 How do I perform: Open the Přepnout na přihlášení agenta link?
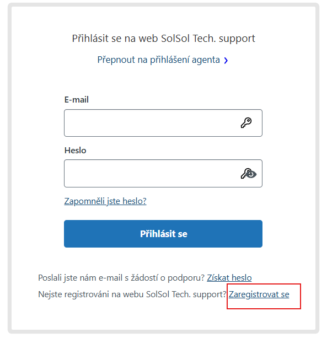[x=163, y=60]
